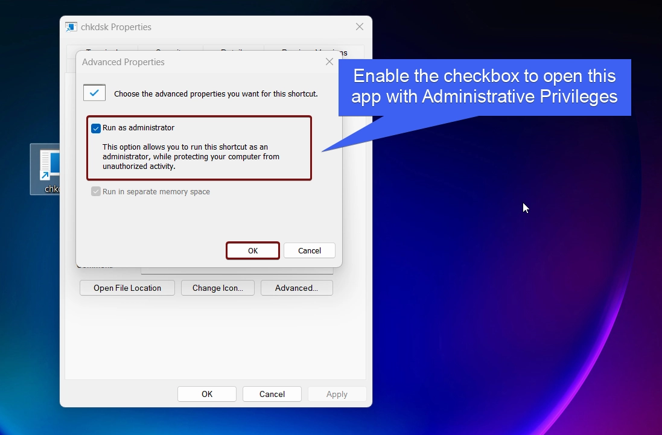This screenshot has width=662, height=435.
Task: Open the Advanced... button in chkdsk Properties
Action: [x=297, y=288]
